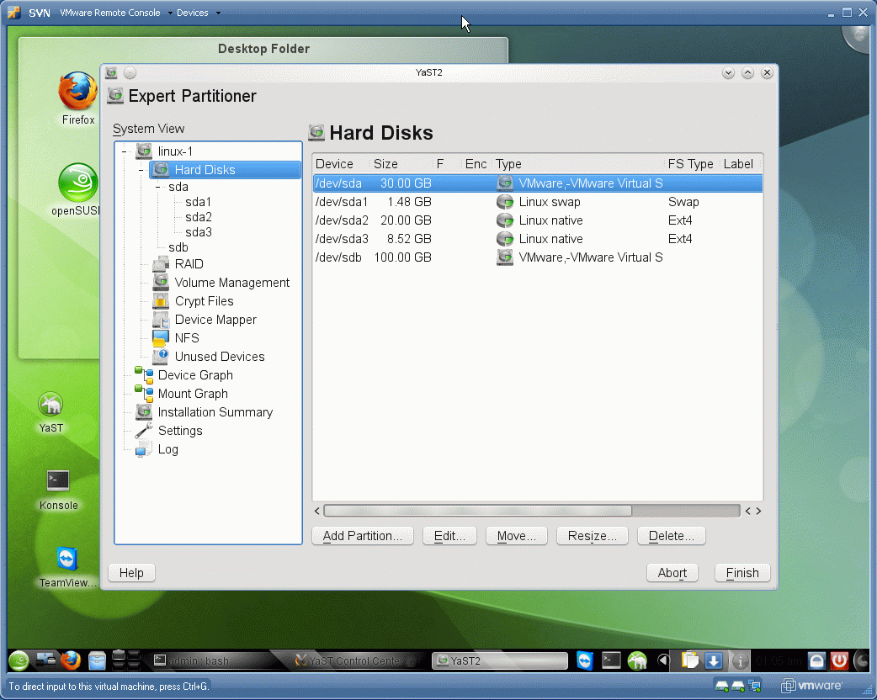Launch TeamViewer from the desktop icon
The height and width of the screenshot is (700, 877).
click(66, 559)
